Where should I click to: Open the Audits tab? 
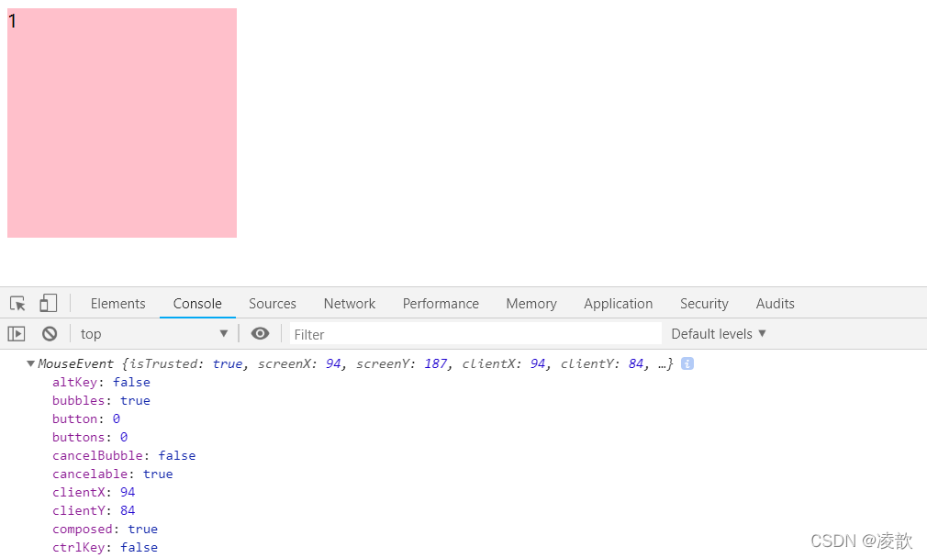[x=775, y=303]
